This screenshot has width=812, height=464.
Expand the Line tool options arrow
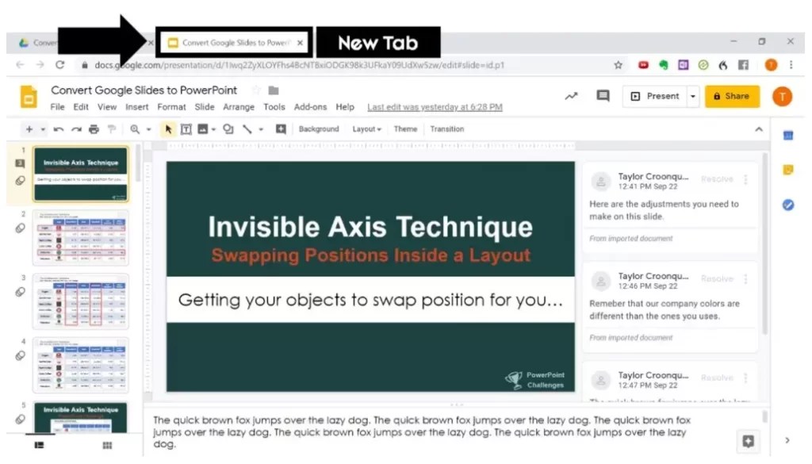[x=261, y=128]
